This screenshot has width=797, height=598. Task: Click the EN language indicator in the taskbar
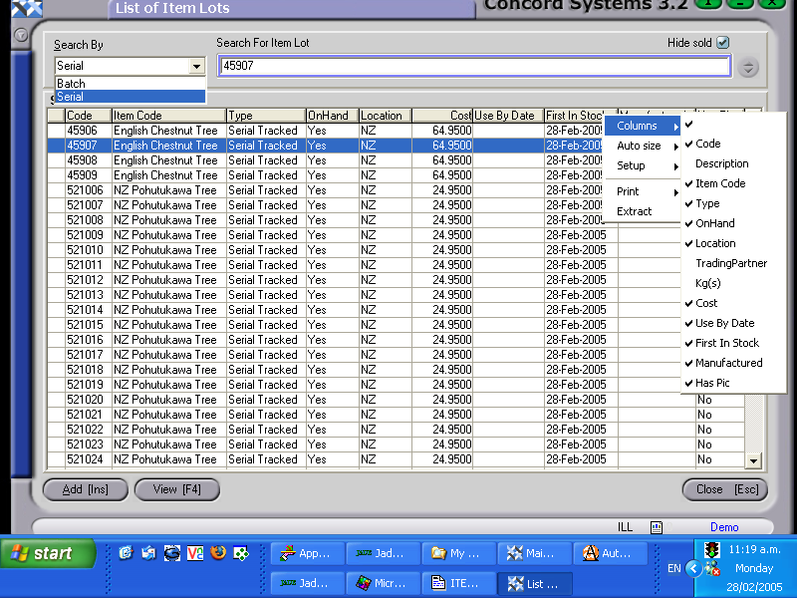point(673,567)
